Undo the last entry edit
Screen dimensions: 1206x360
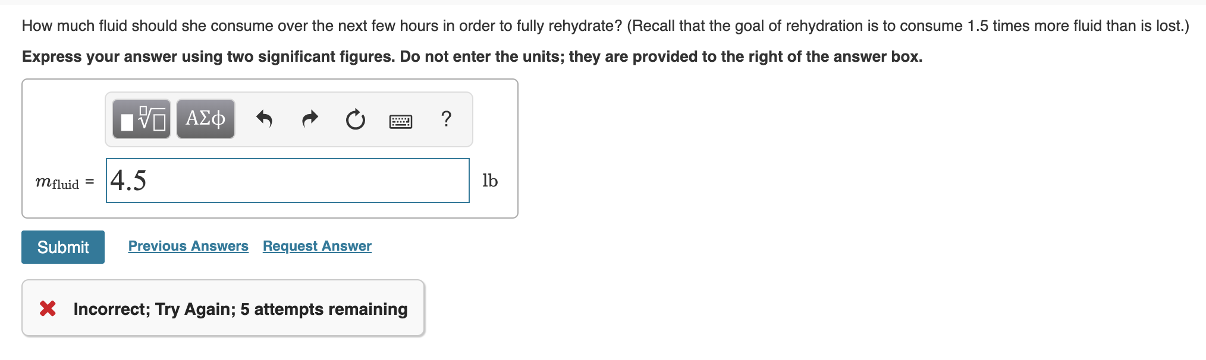264,119
